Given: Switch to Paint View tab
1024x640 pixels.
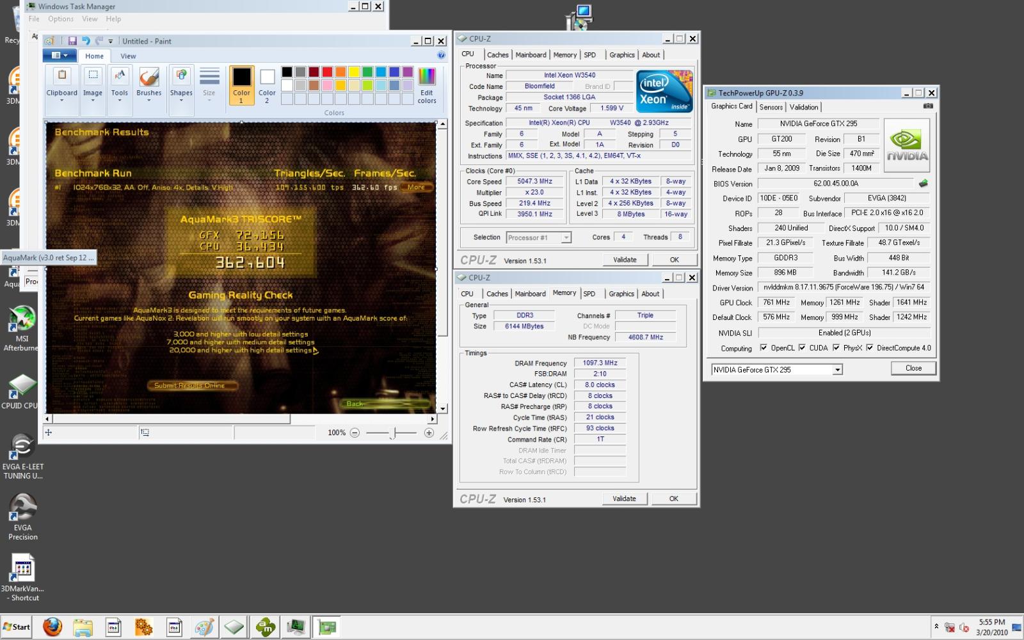Looking at the screenshot, I should click(x=128, y=56).
